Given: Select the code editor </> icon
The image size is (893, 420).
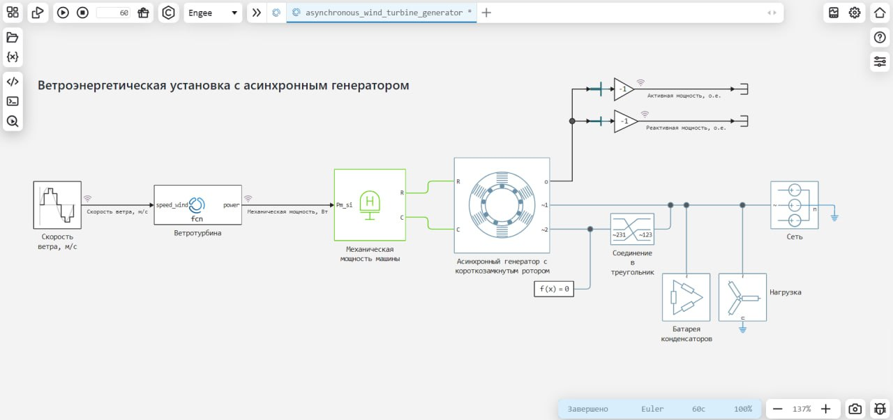Looking at the screenshot, I should click(x=13, y=80).
